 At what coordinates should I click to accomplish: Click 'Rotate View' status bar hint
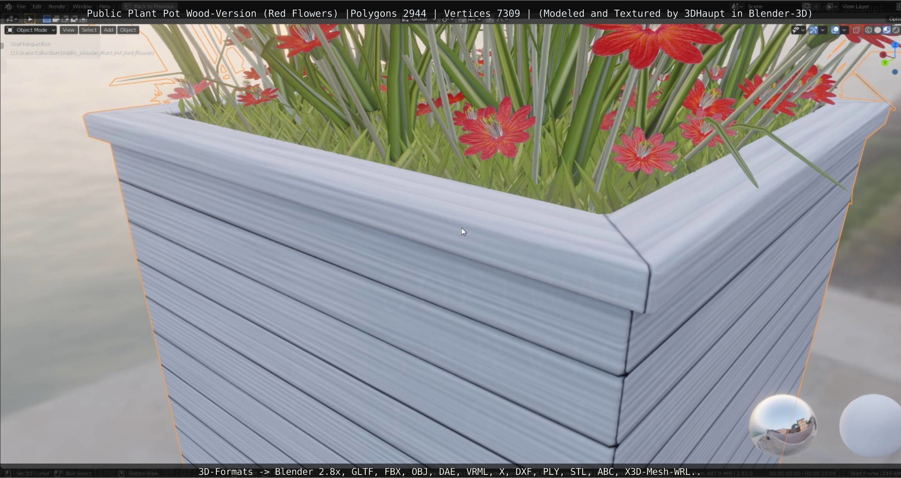(143, 473)
